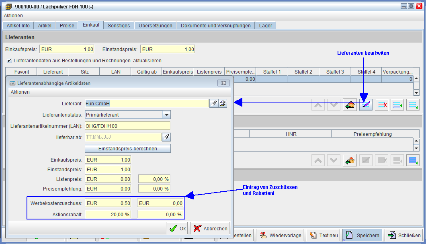Switch to the Preise tab
Image resolution: width=426 pixels, height=244 pixels.
point(67,25)
